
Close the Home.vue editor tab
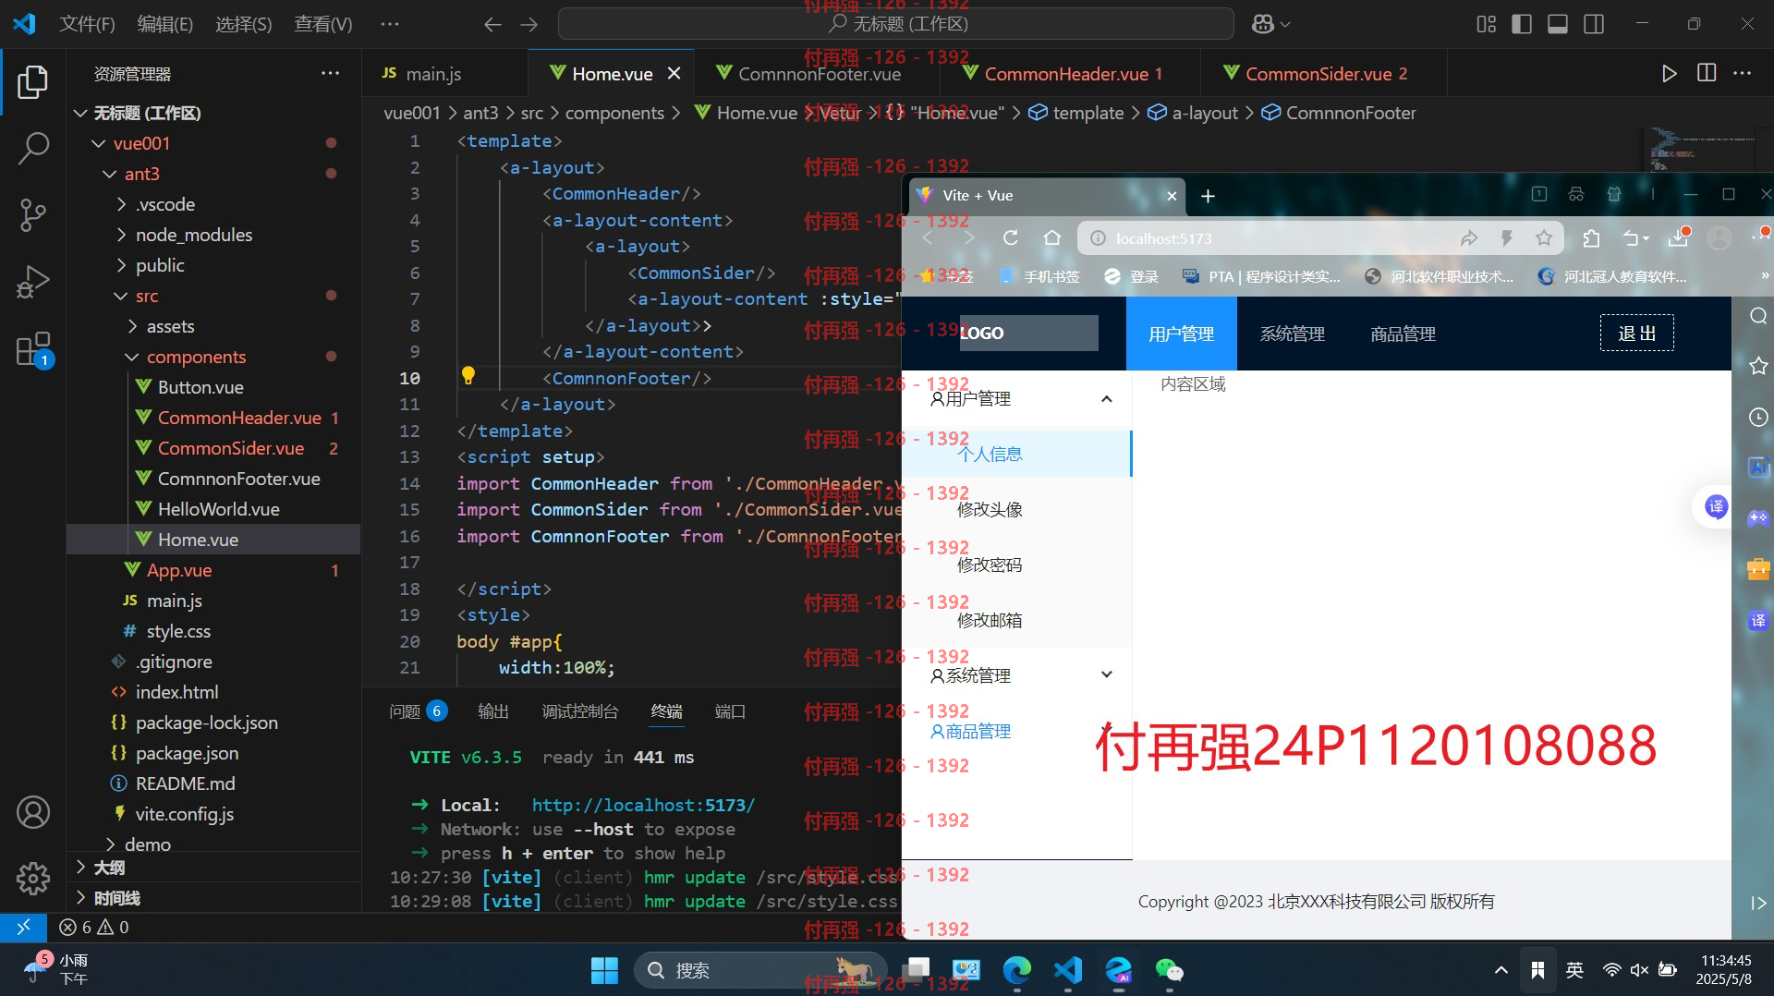pyautogui.click(x=674, y=74)
